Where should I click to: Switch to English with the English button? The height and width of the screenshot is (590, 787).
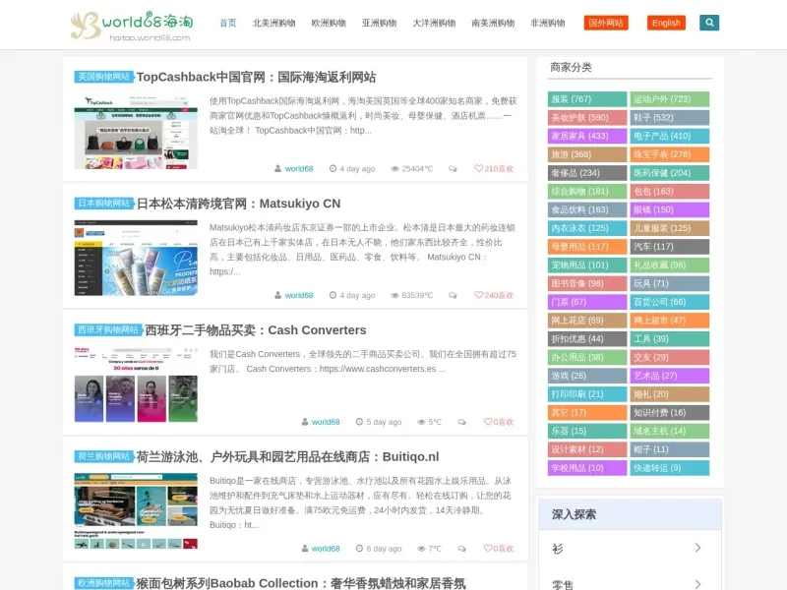[x=666, y=23]
